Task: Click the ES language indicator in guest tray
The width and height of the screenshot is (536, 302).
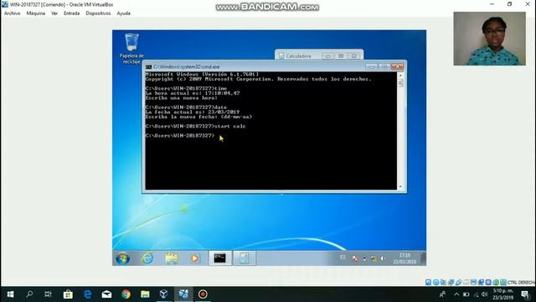Action: pyautogui.click(x=343, y=258)
